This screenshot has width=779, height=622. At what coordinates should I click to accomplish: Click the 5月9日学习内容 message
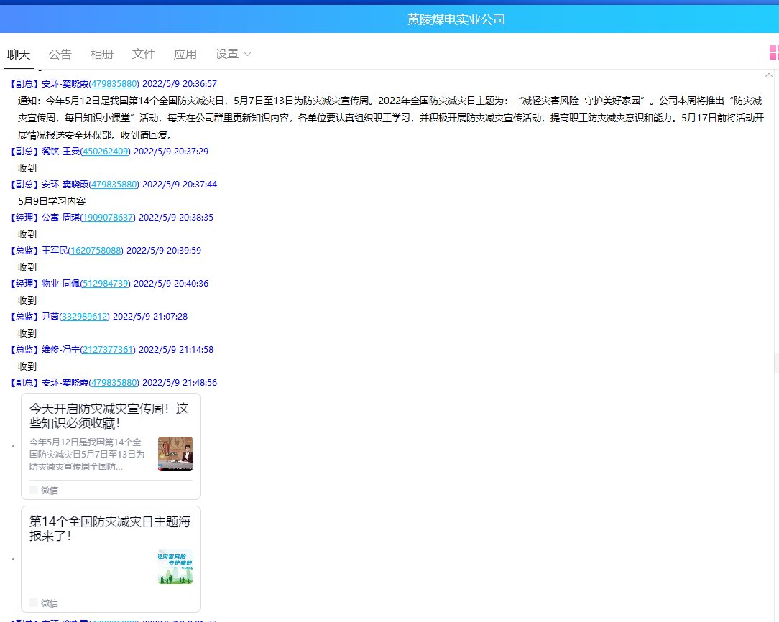(x=52, y=201)
